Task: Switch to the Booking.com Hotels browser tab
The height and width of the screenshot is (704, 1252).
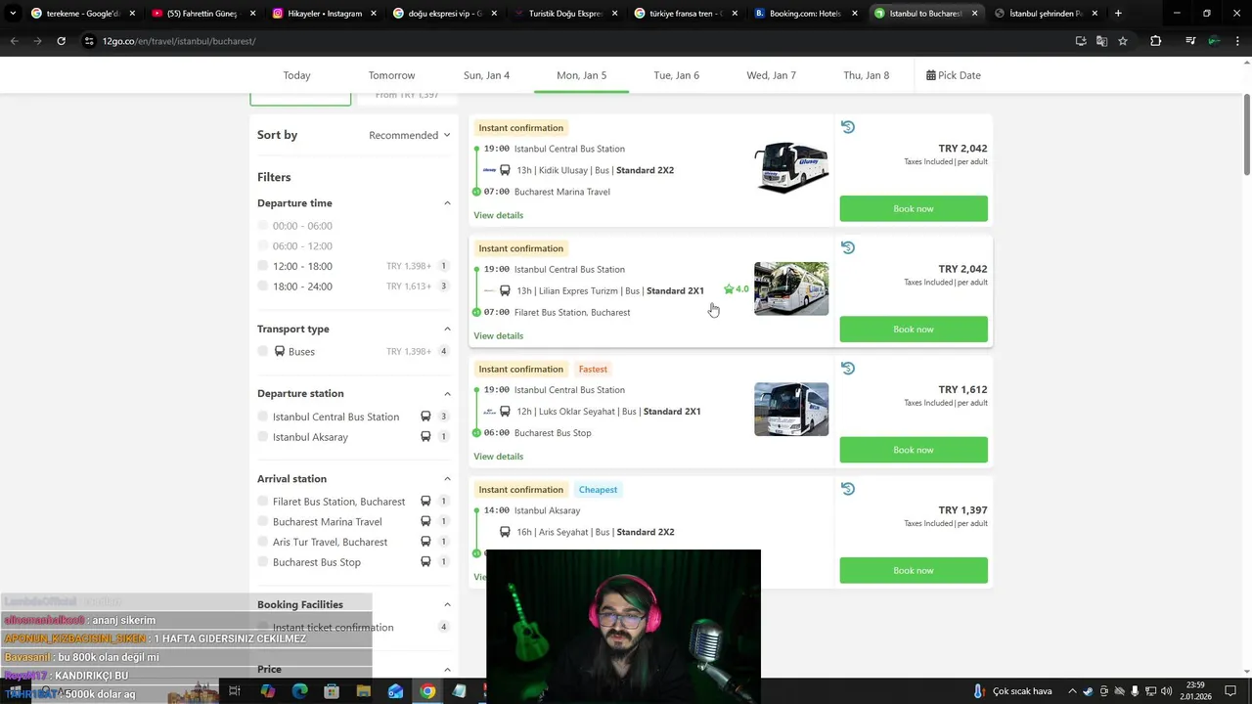Action: click(x=804, y=14)
